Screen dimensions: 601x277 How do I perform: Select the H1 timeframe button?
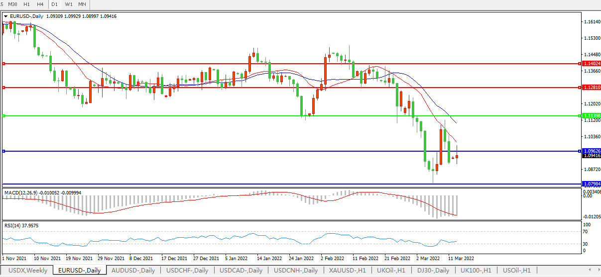(x=26, y=4)
